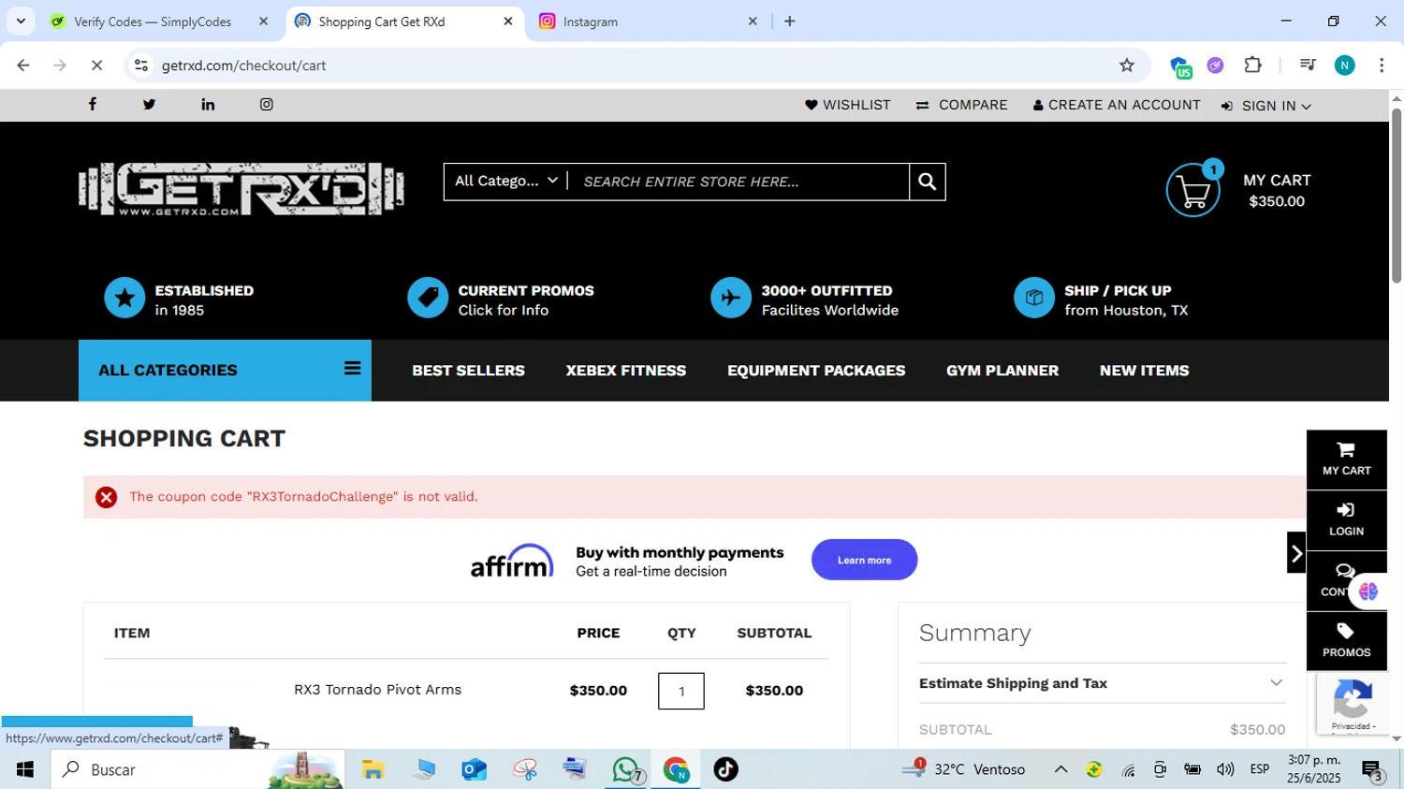Open the Facebook social icon
Image resolution: width=1404 pixels, height=789 pixels.
(93, 104)
